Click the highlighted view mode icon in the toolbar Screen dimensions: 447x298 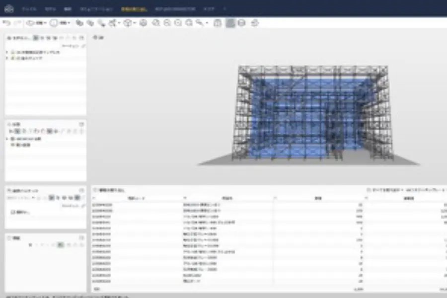coord(230,23)
